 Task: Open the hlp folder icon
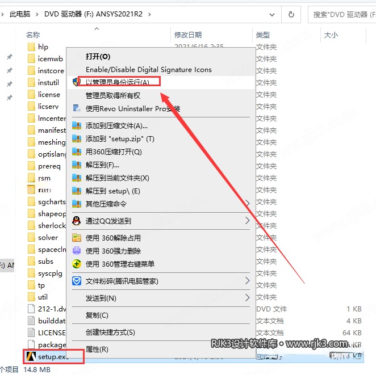tap(31, 47)
